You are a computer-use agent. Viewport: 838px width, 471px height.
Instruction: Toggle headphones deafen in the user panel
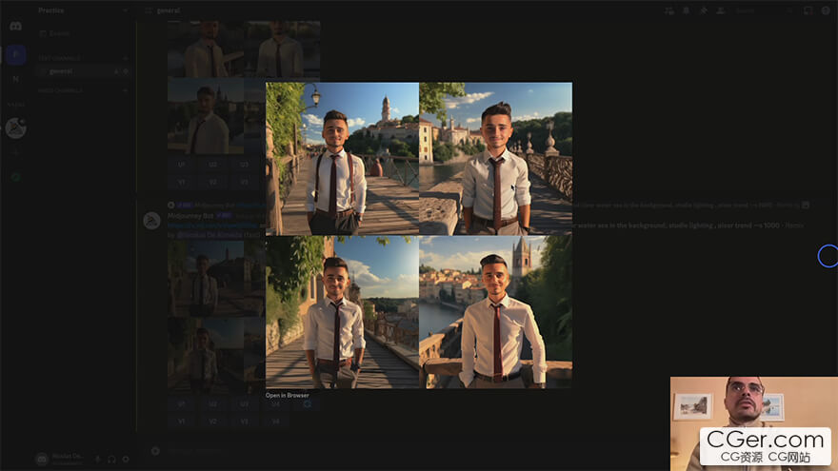(x=111, y=459)
